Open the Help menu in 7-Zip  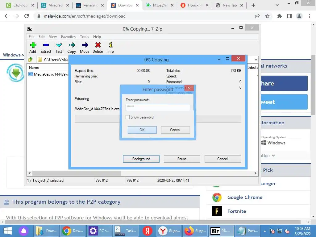pos(97,37)
